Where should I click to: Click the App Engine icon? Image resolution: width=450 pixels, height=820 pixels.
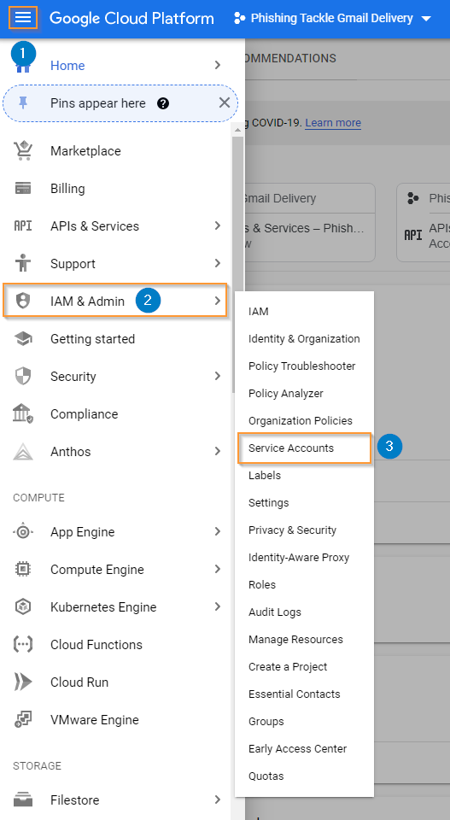coord(23,532)
